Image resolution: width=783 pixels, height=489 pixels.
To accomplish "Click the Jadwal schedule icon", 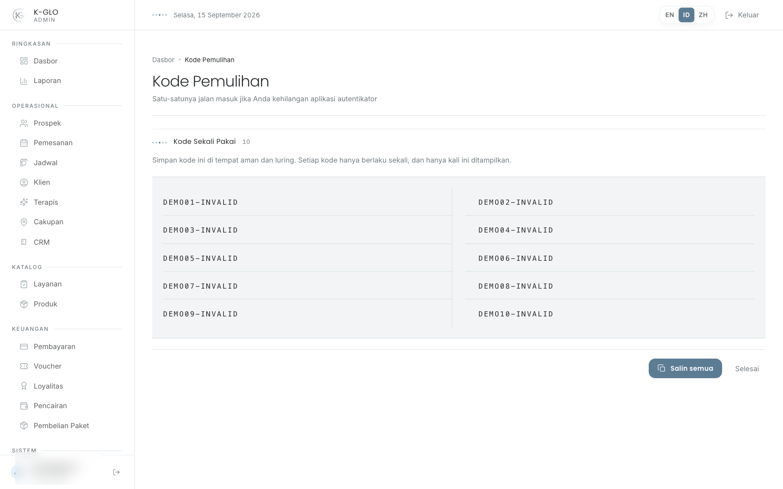I will [24, 163].
